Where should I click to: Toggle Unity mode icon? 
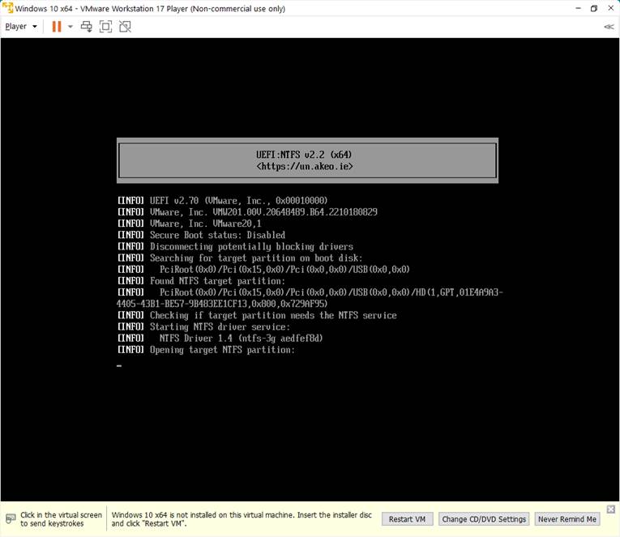[x=125, y=26]
